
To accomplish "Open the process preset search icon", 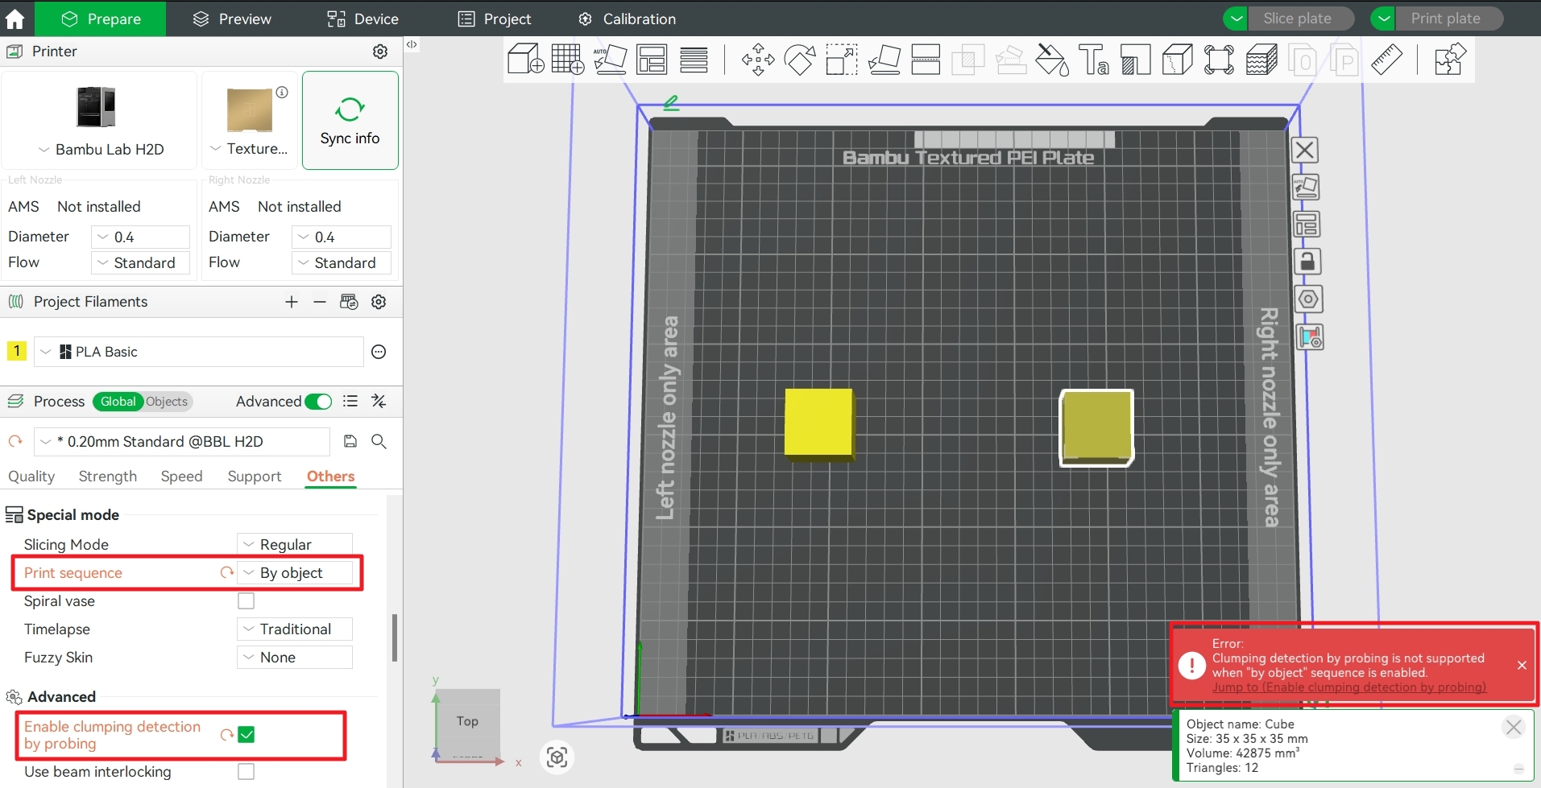I will [379, 441].
